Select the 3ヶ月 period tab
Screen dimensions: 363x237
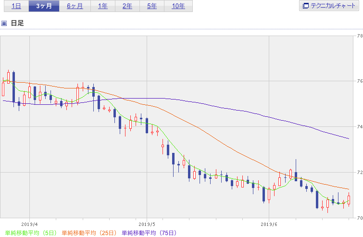[x=44, y=6]
